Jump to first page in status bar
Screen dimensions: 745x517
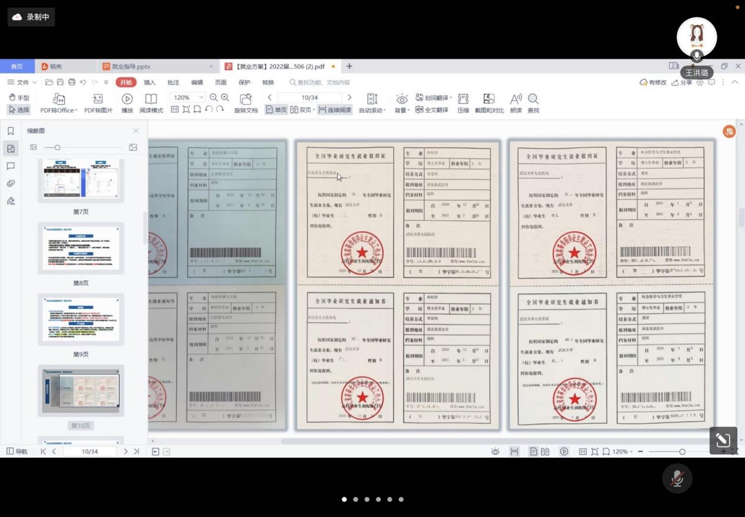pyautogui.click(x=43, y=451)
